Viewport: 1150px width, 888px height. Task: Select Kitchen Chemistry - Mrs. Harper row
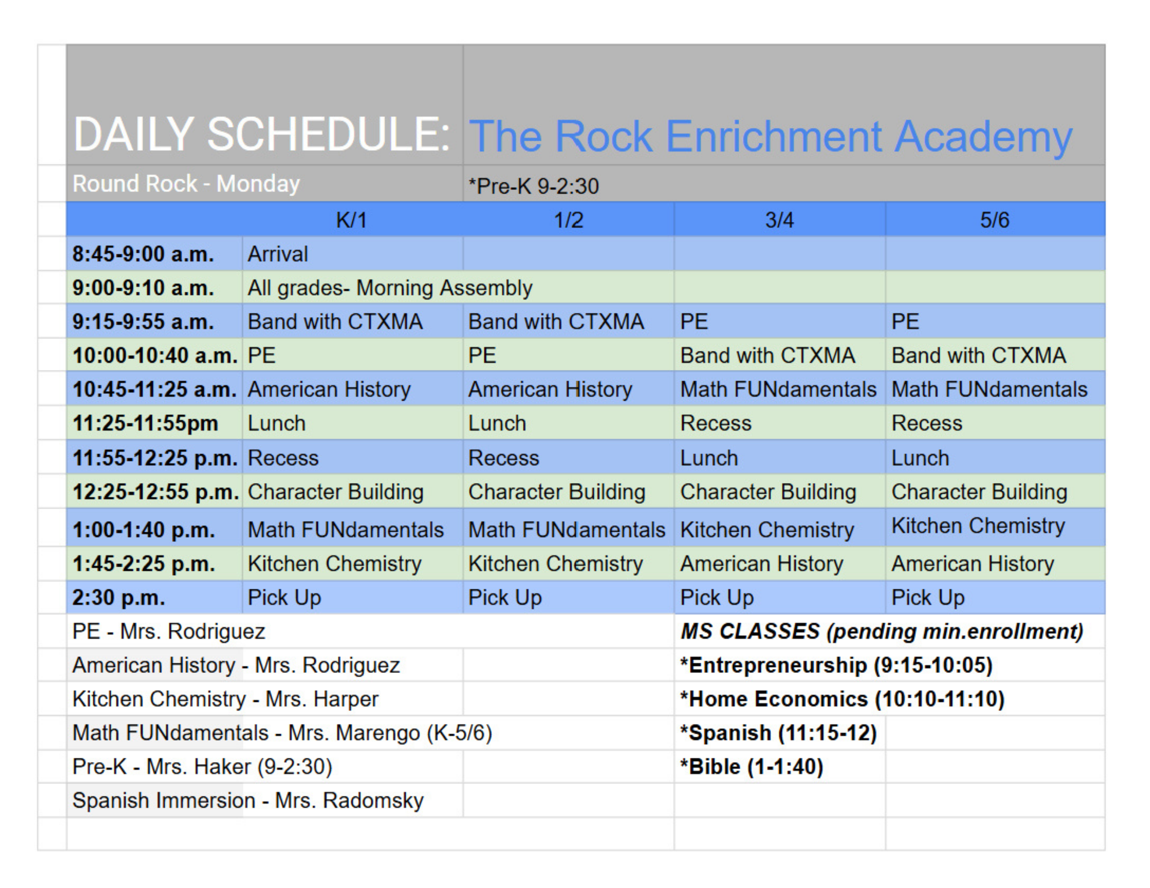pos(225,699)
